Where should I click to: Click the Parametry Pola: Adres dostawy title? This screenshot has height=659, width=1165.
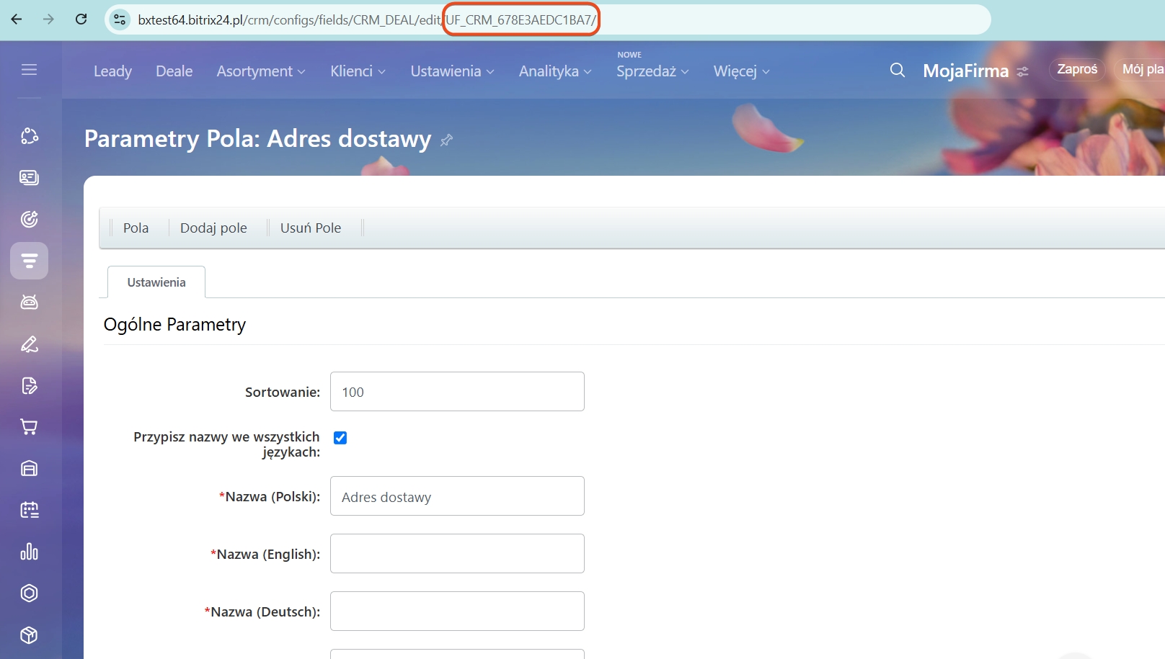[x=257, y=138]
